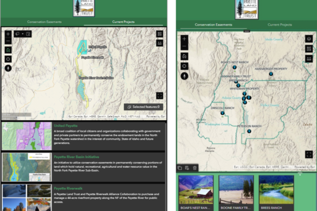Zoom in on the Current Projects map
This screenshot has height=211, width=317.
pos(8,34)
